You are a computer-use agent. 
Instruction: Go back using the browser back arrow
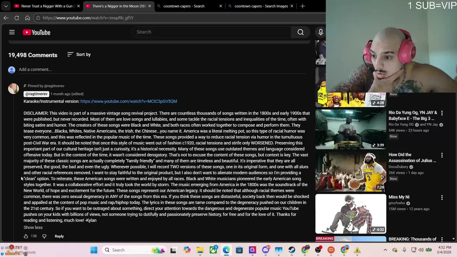(6, 18)
